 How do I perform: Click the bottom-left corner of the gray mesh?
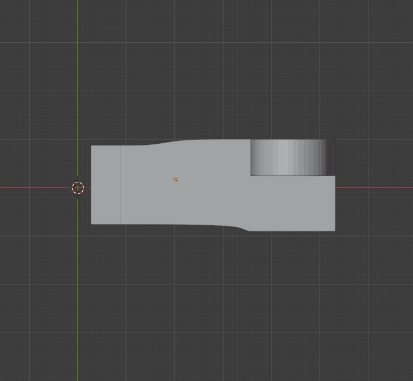(x=92, y=222)
